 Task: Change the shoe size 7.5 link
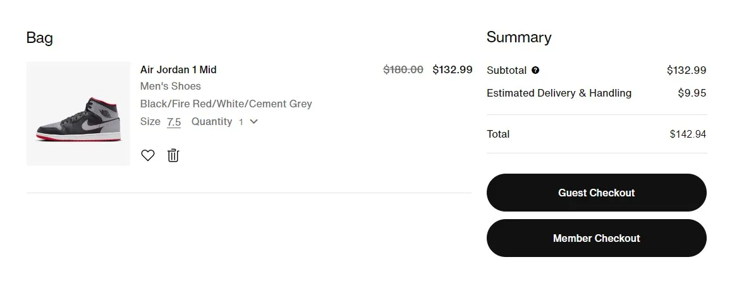pyautogui.click(x=174, y=122)
